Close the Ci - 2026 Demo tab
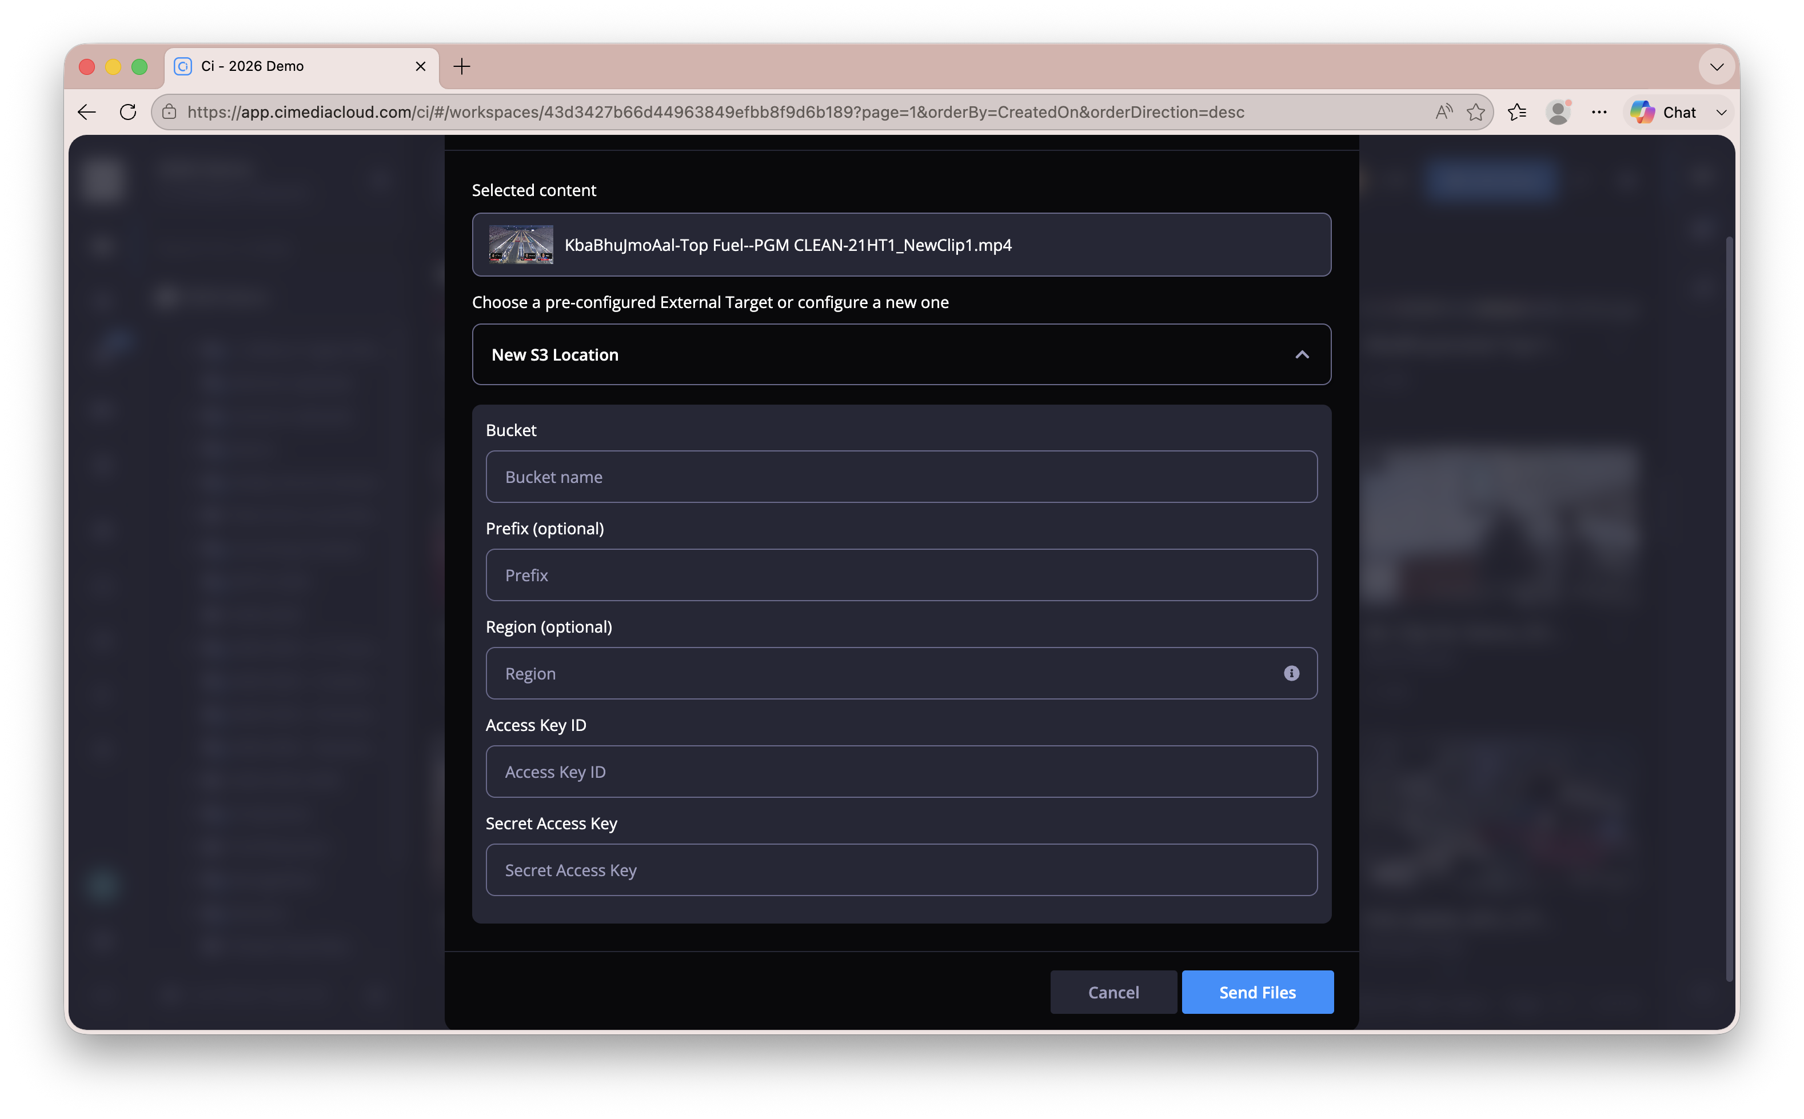Screen dimensions: 1804x1119 (x=421, y=66)
